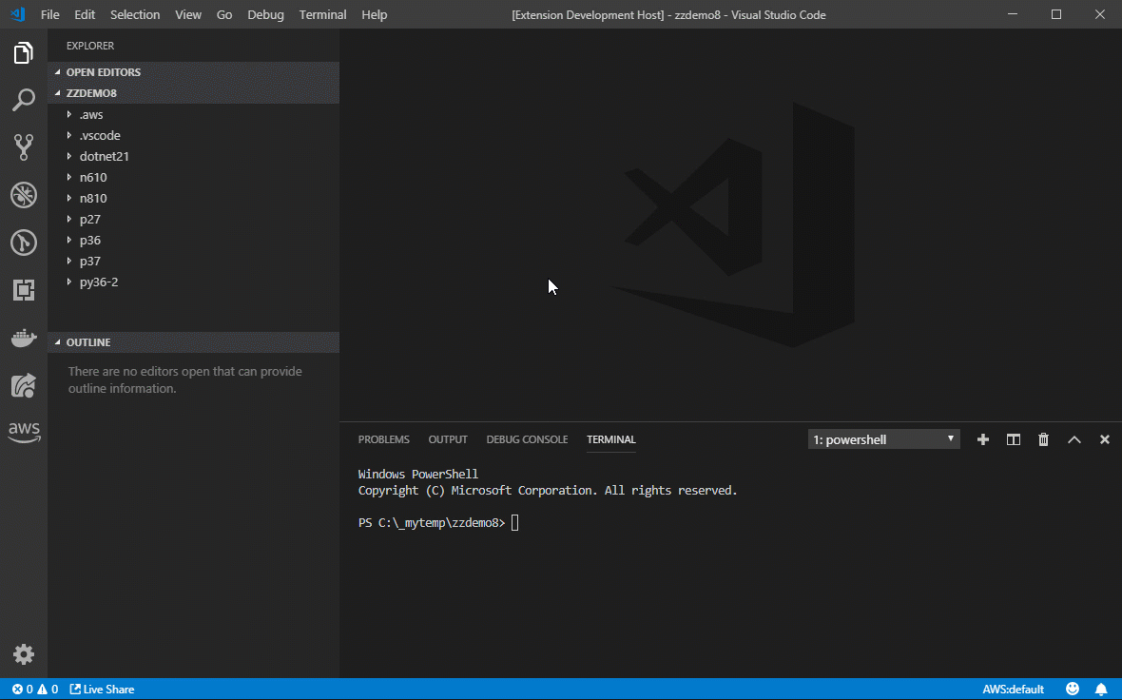Start a Live Share session
This screenshot has width=1122, height=700.
[101, 689]
